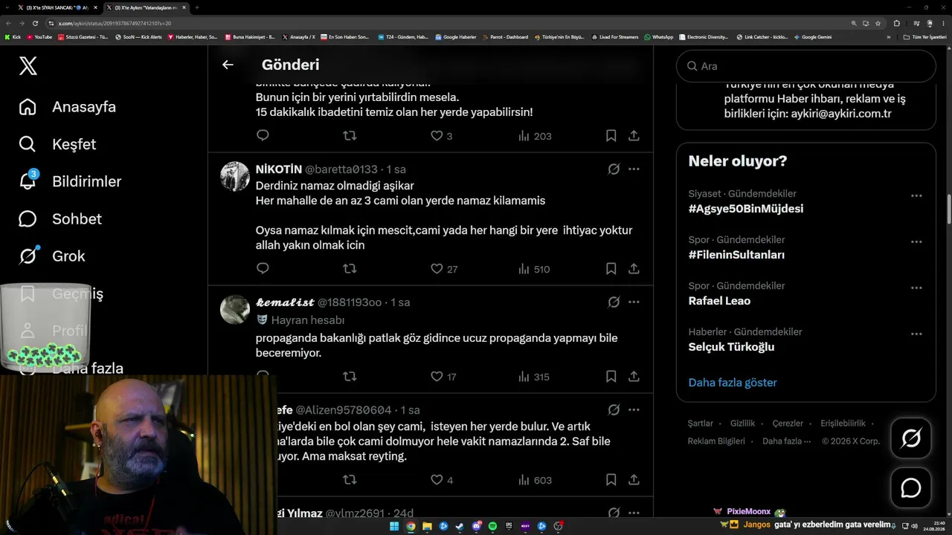
Task: Open the Google Gemini bookmark
Action: (813, 37)
